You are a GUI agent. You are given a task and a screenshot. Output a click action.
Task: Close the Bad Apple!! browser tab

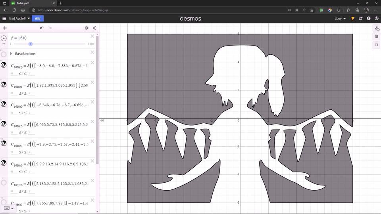[x=54, y=3]
